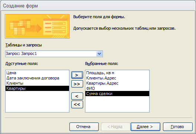Add all fields with >> button
Image resolution: width=196 pixels, height=134 pixels.
(x=77, y=84)
